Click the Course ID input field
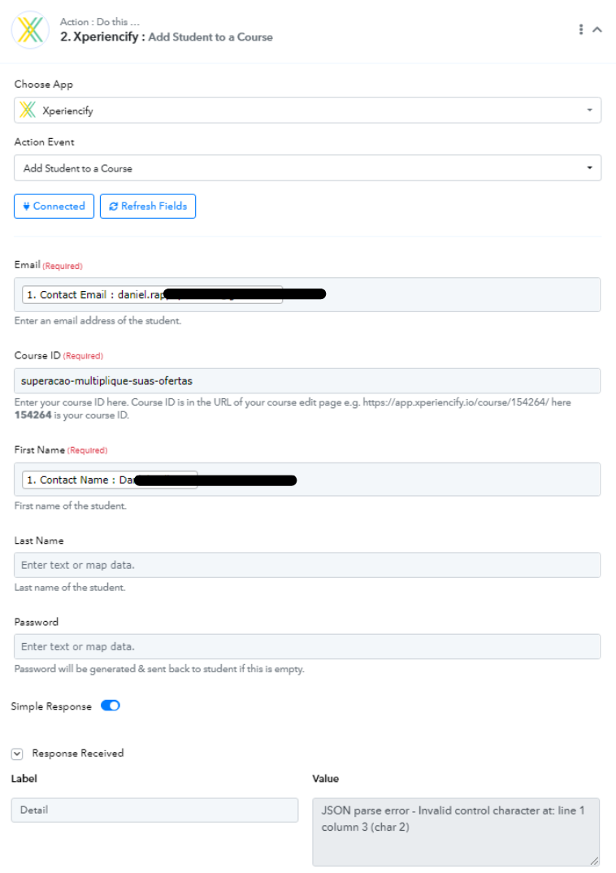The height and width of the screenshot is (873, 616). (x=307, y=381)
